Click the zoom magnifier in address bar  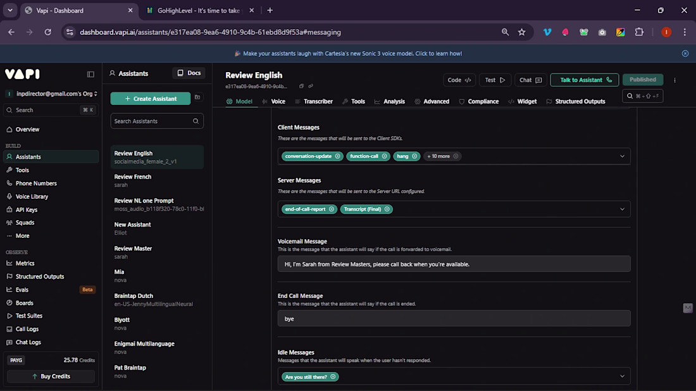point(505,32)
